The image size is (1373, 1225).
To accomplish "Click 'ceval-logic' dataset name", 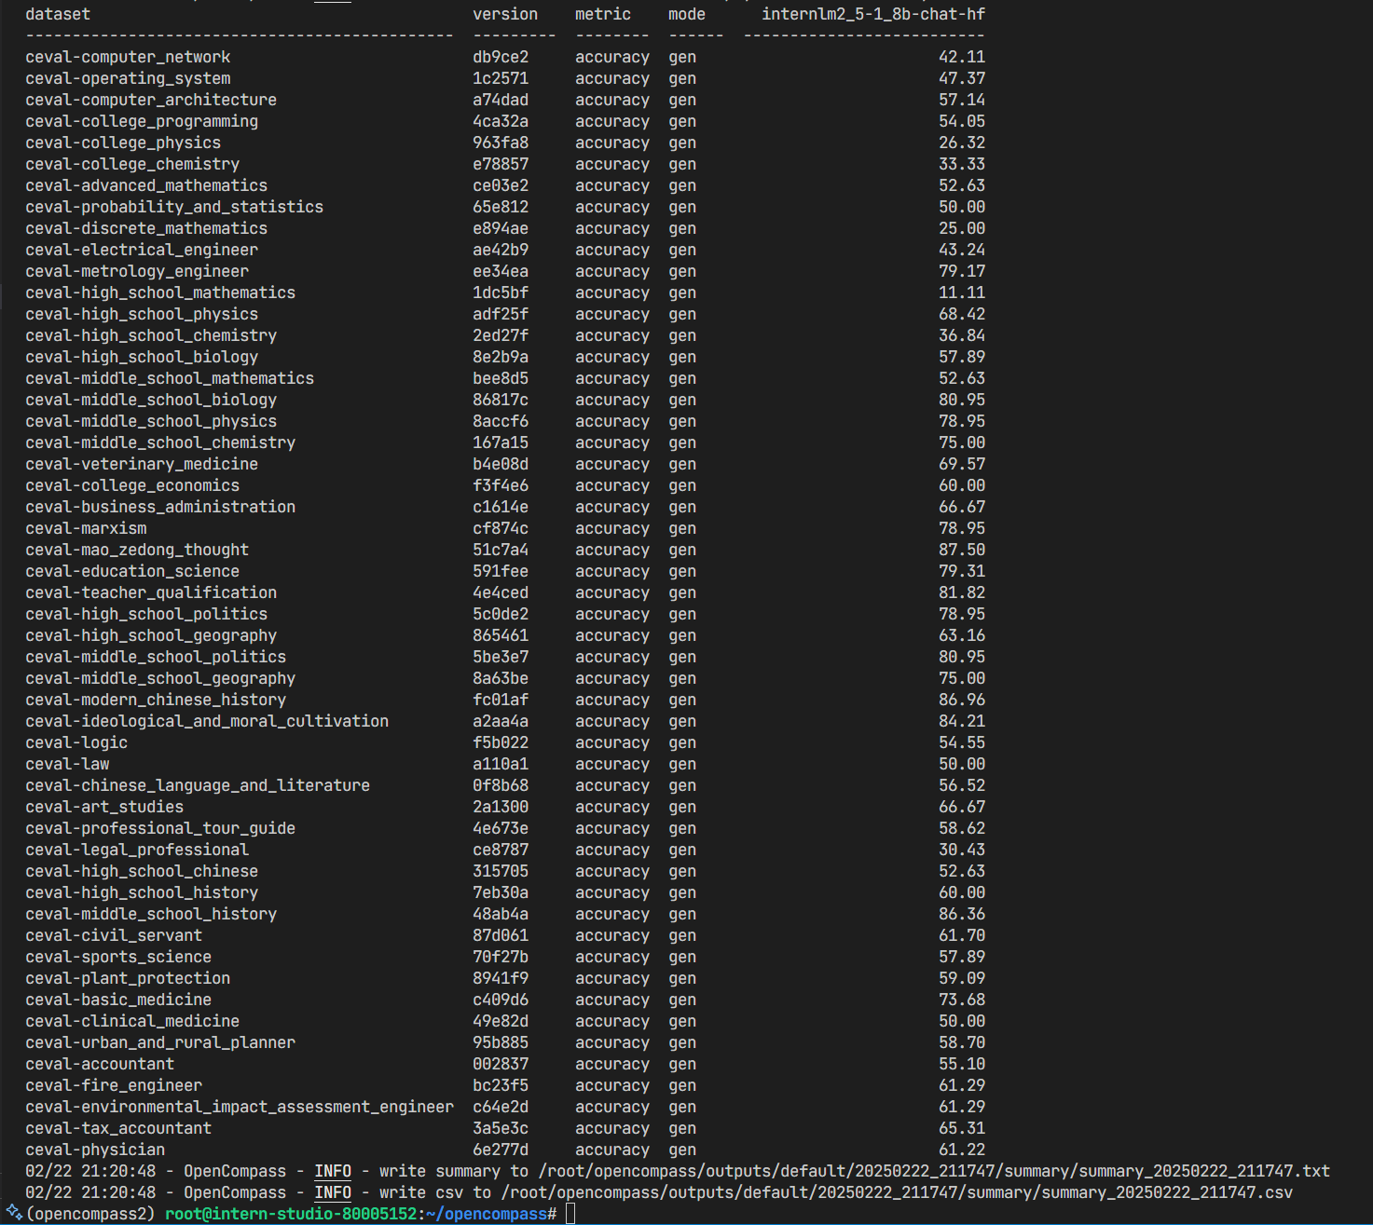I will 76,742.
